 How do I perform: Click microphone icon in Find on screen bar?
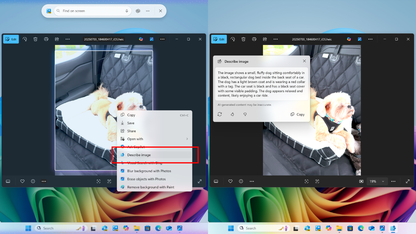point(127,11)
